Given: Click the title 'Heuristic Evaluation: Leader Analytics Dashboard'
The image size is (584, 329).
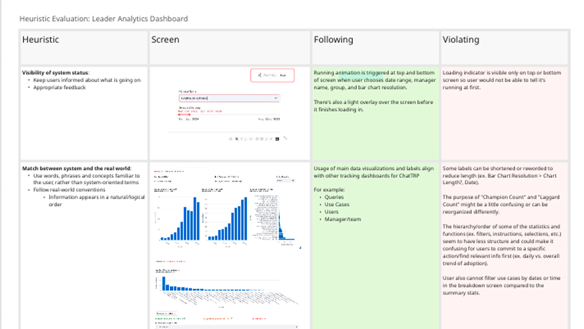Looking at the screenshot, I should pyautogui.click(x=104, y=19).
